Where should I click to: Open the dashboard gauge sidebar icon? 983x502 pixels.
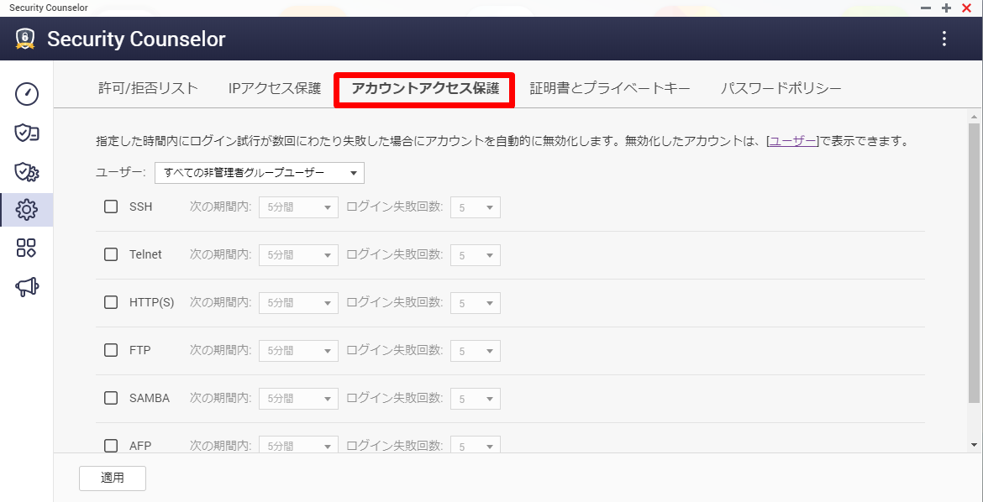26,93
